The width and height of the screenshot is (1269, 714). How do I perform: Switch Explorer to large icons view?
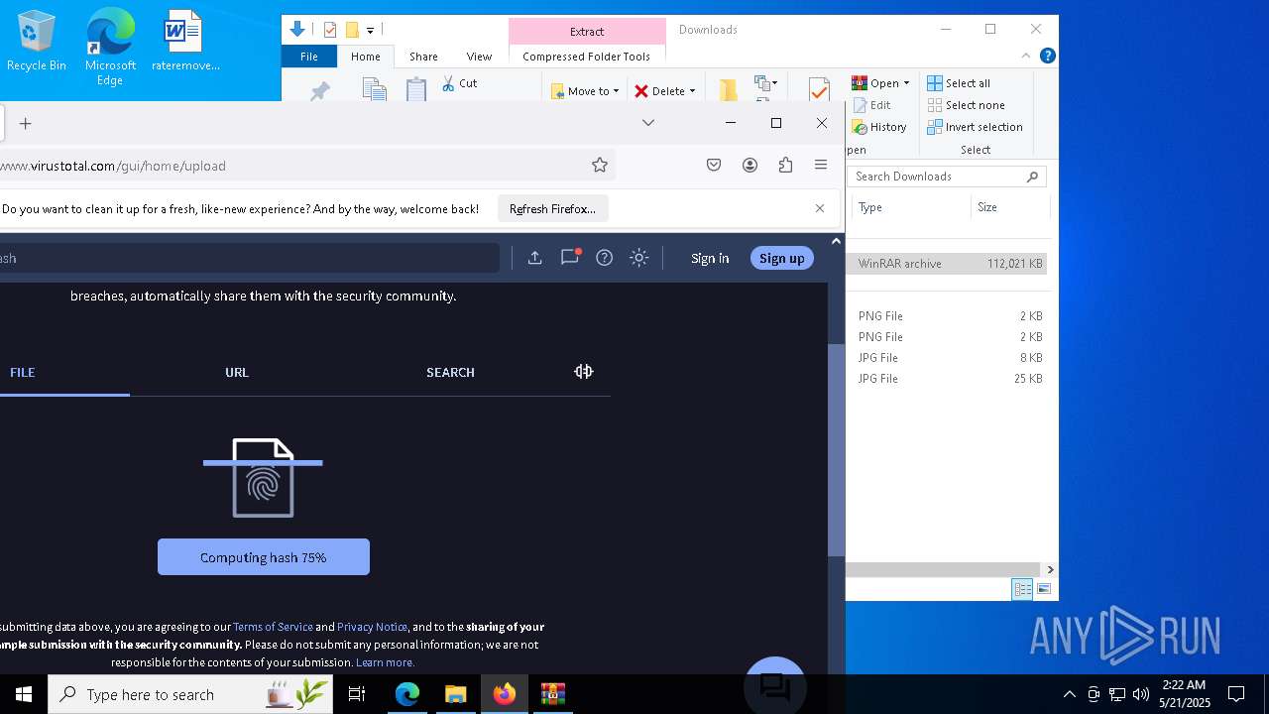[1044, 589]
